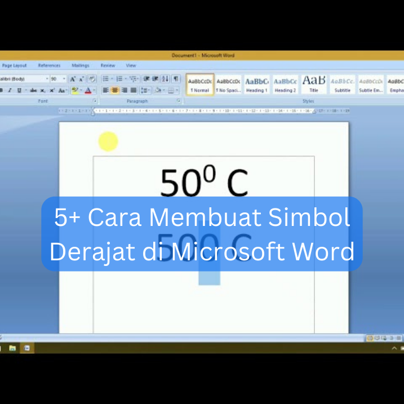The width and height of the screenshot is (404, 404).
Task: Click the Decrease Indent icon
Action: [146, 79]
